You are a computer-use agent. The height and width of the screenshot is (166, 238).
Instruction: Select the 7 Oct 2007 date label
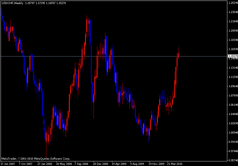click(x=26, y=163)
